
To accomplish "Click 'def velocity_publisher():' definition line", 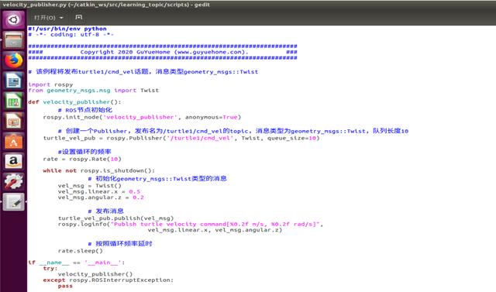I will (x=74, y=102).
